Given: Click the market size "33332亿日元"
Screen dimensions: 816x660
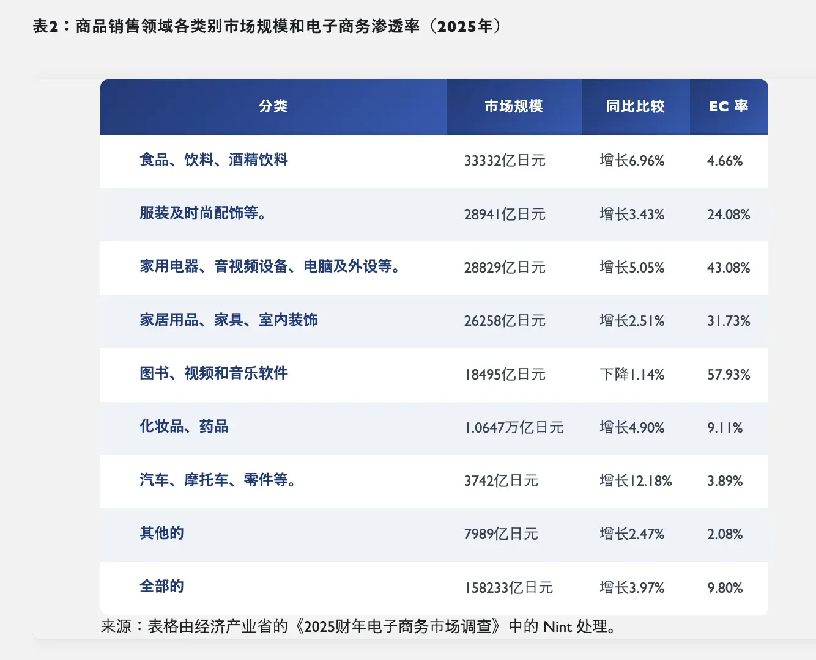Looking at the screenshot, I should 505,161.
